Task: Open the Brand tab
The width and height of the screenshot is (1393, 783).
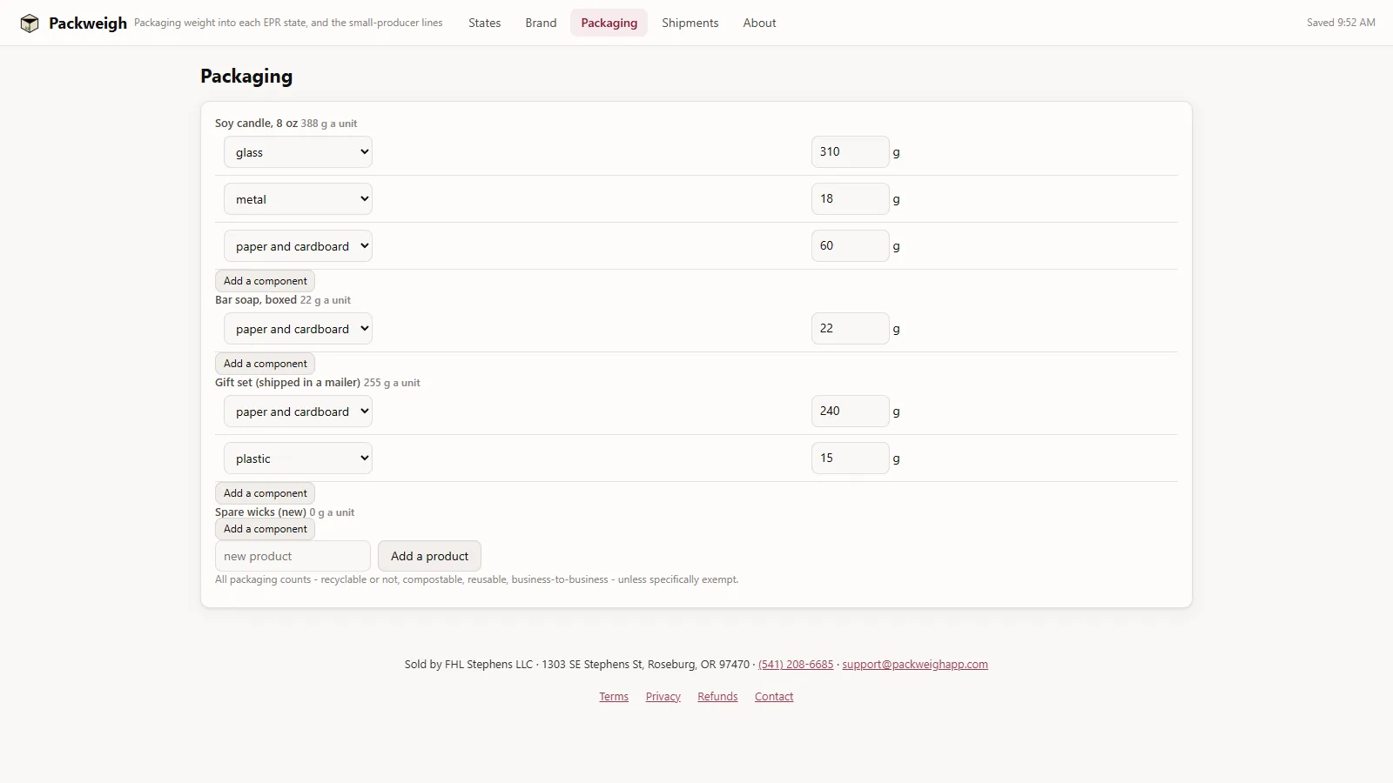Action: tap(541, 23)
